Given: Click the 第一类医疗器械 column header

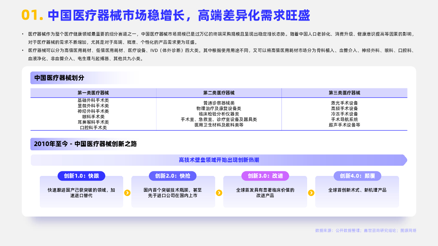Looking at the screenshot, I should click(93, 93).
